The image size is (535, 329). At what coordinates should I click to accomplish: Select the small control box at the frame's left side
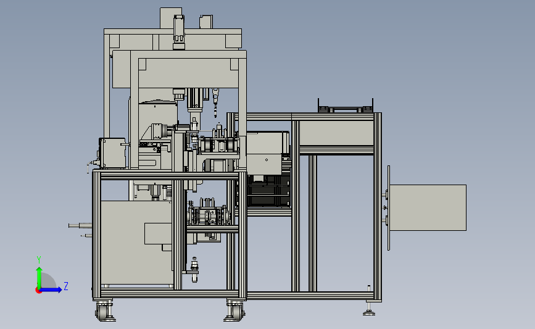pos(112,153)
